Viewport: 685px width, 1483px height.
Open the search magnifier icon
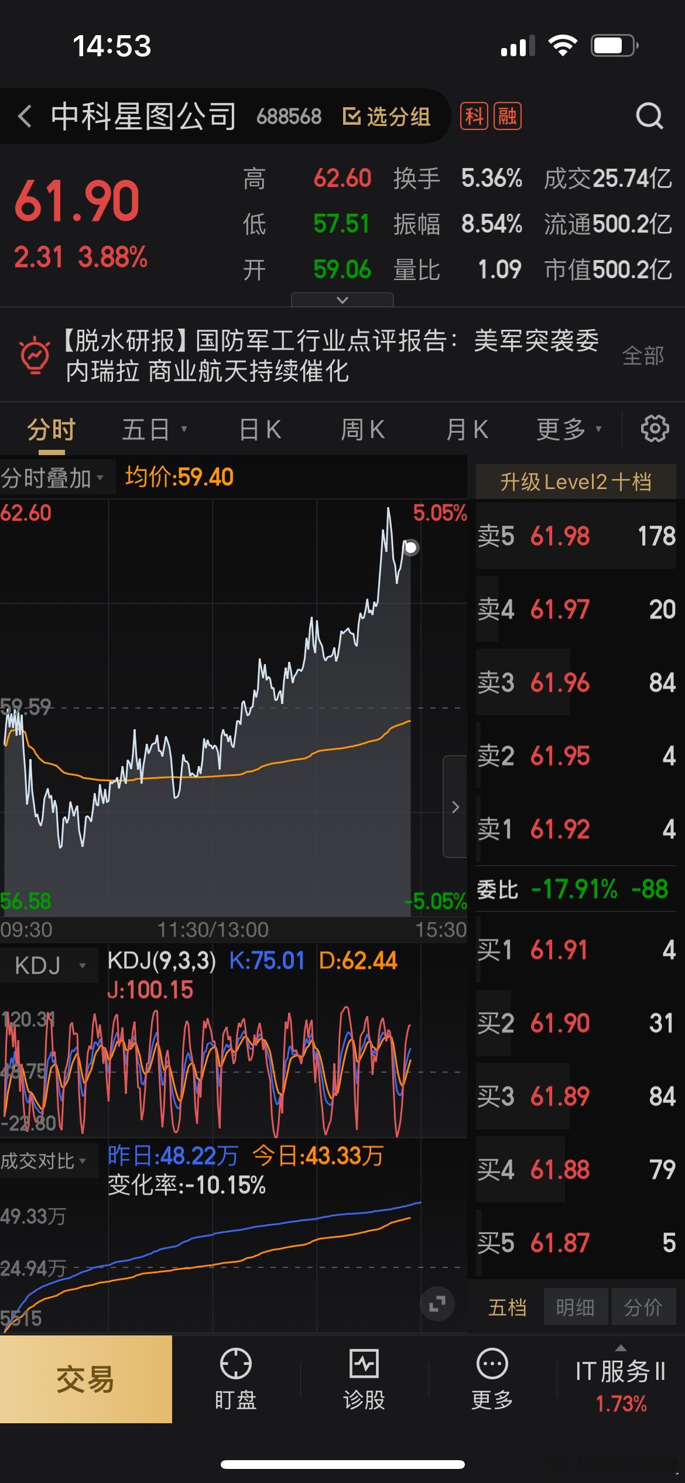click(649, 116)
